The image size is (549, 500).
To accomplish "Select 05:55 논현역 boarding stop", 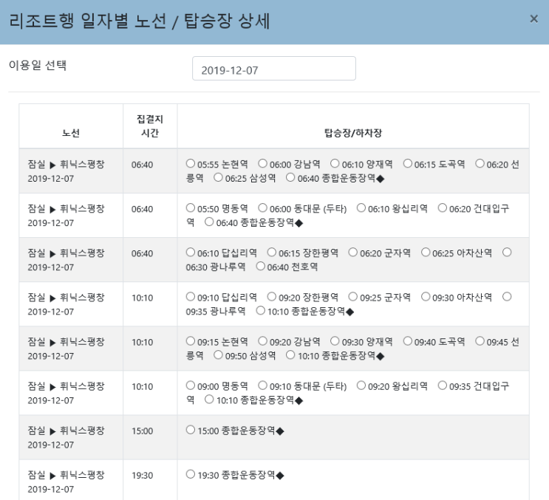I will 191,163.
